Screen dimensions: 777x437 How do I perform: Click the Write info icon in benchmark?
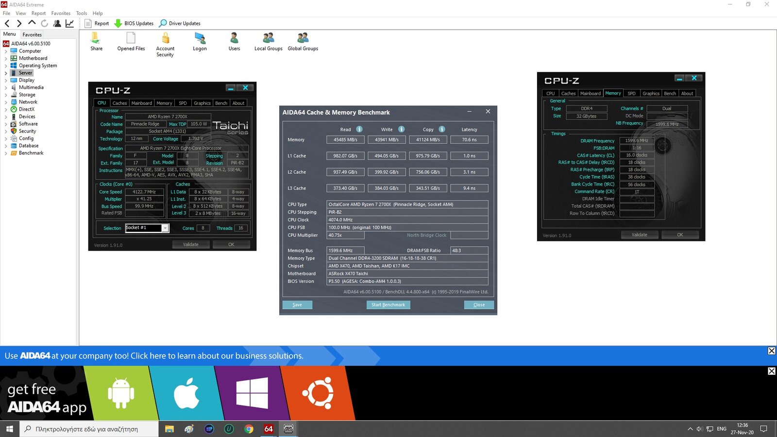pos(401,129)
